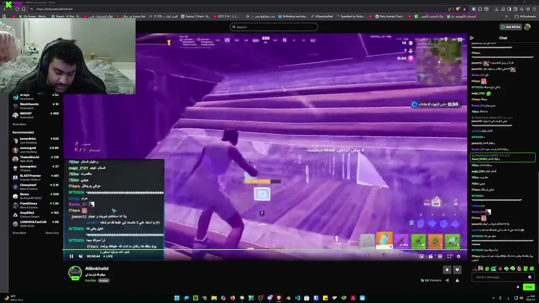Click Show More under Recommended list

pos(19,233)
